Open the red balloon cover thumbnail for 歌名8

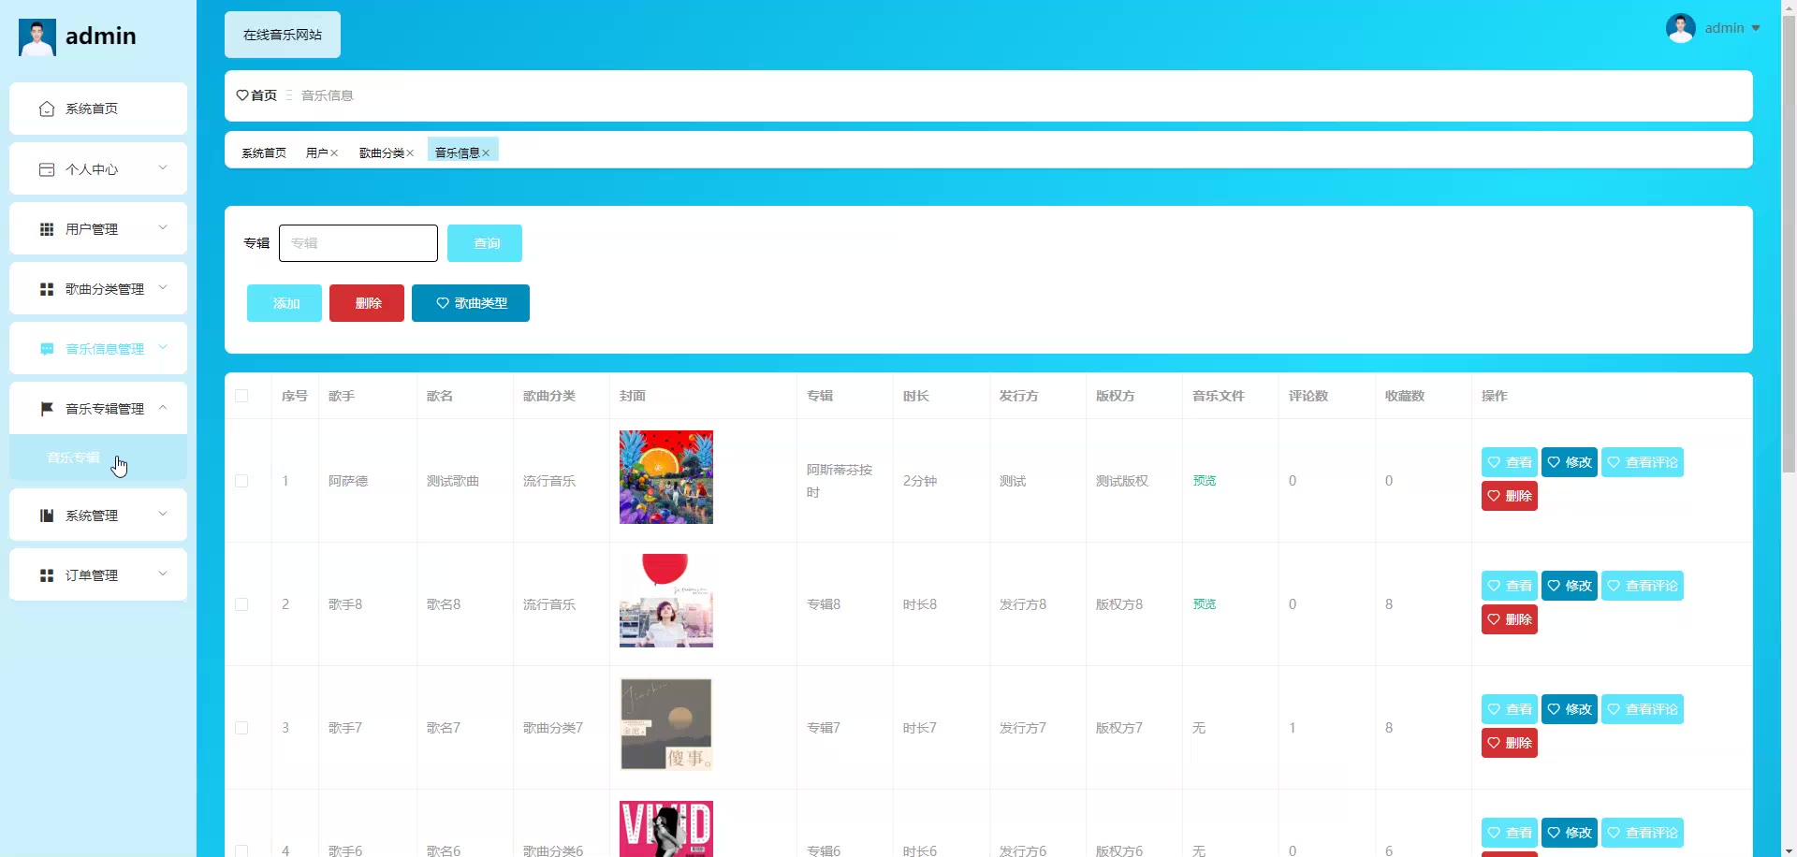(x=666, y=601)
